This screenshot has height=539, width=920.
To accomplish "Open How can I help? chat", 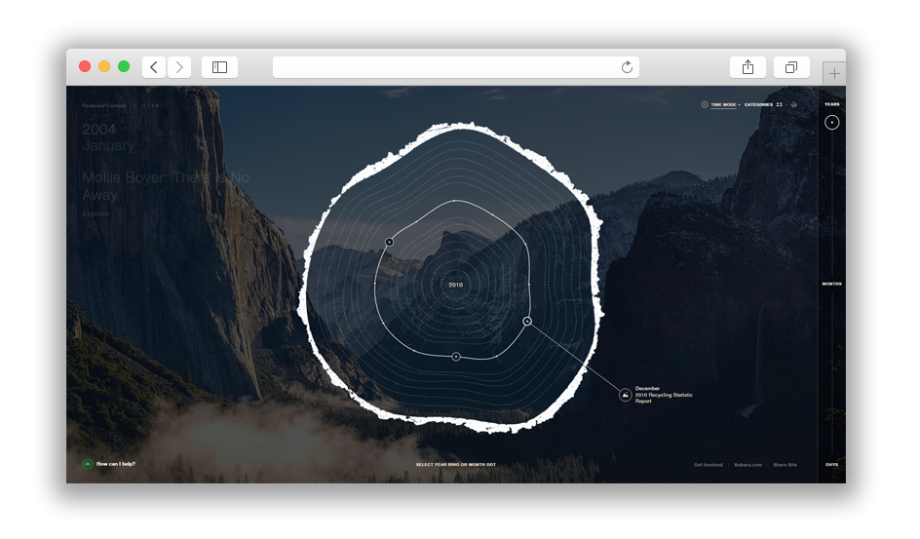I will pos(116,464).
